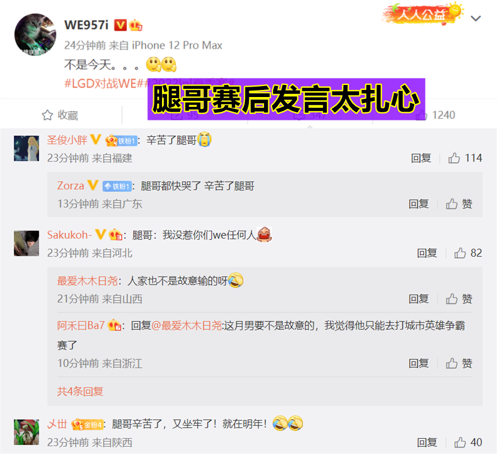Like Zorza's reply thumbs-up icon
Image resolution: width=497 pixels, height=454 pixels.
(x=452, y=204)
